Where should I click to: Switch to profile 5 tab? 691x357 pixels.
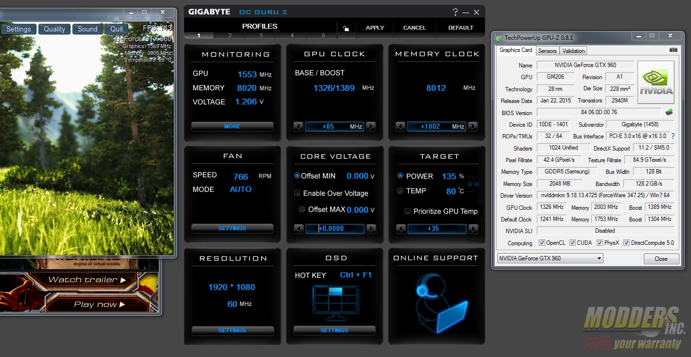coord(323,35)
